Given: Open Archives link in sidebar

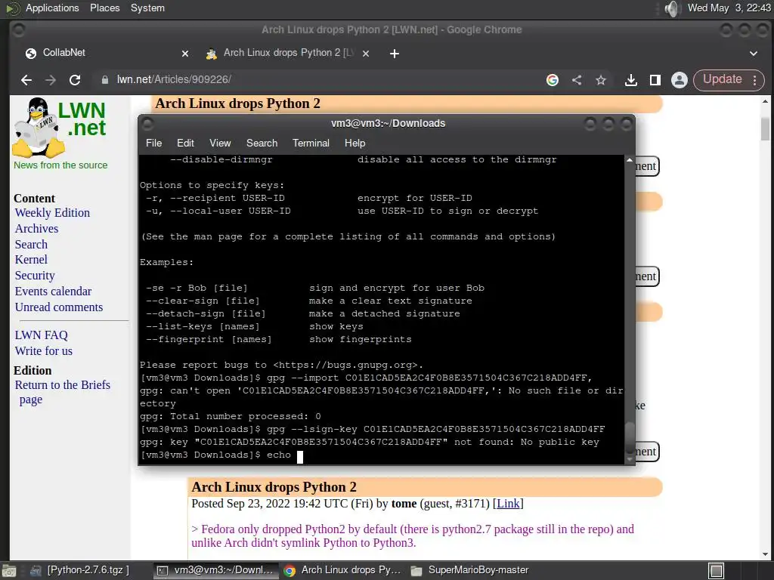Looking at the screenshot, I should pos(36,229).
